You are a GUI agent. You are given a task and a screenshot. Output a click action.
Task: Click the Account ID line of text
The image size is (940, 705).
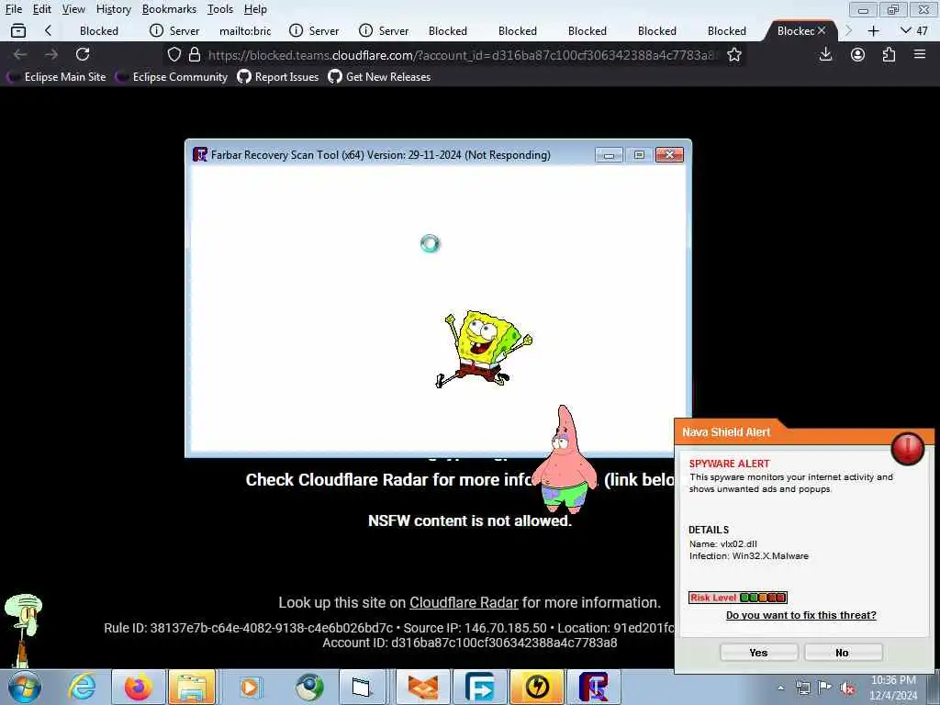point(470,643)
